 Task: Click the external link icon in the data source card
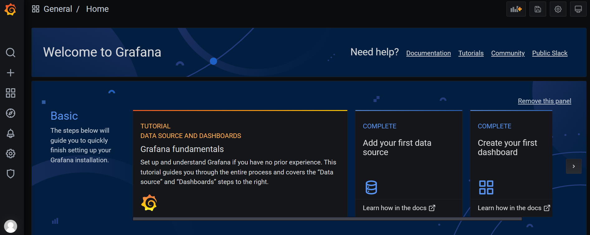[x=432, y=208]
